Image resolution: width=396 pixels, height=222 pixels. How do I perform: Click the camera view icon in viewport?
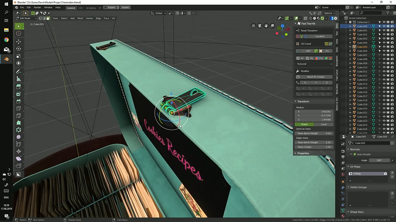coord(260,26)
